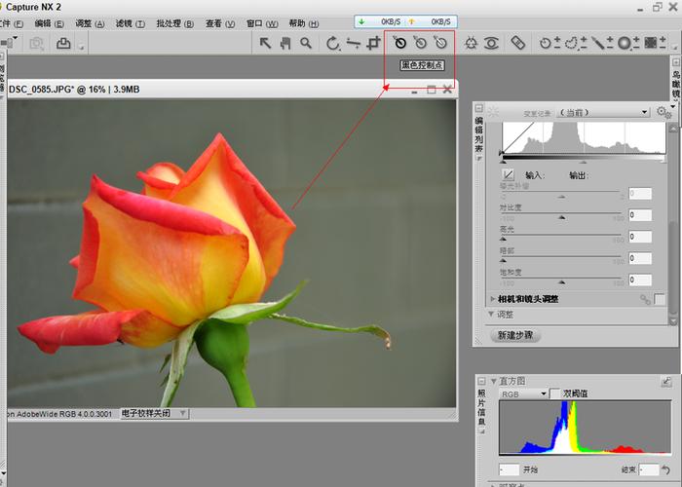Open the 变更记录 current version dropdown
Screen dimensions: 682x487
click(x=603, y=112)
